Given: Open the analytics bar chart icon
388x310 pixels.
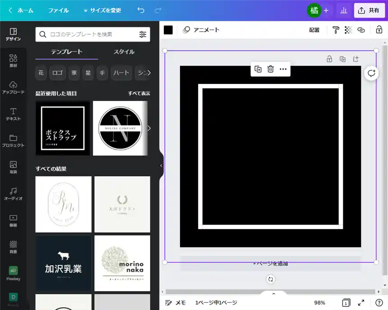Looking at the screenshot, I should [x=344, y=10].
